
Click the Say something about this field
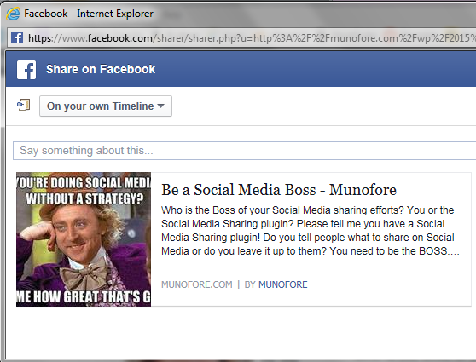244,151
